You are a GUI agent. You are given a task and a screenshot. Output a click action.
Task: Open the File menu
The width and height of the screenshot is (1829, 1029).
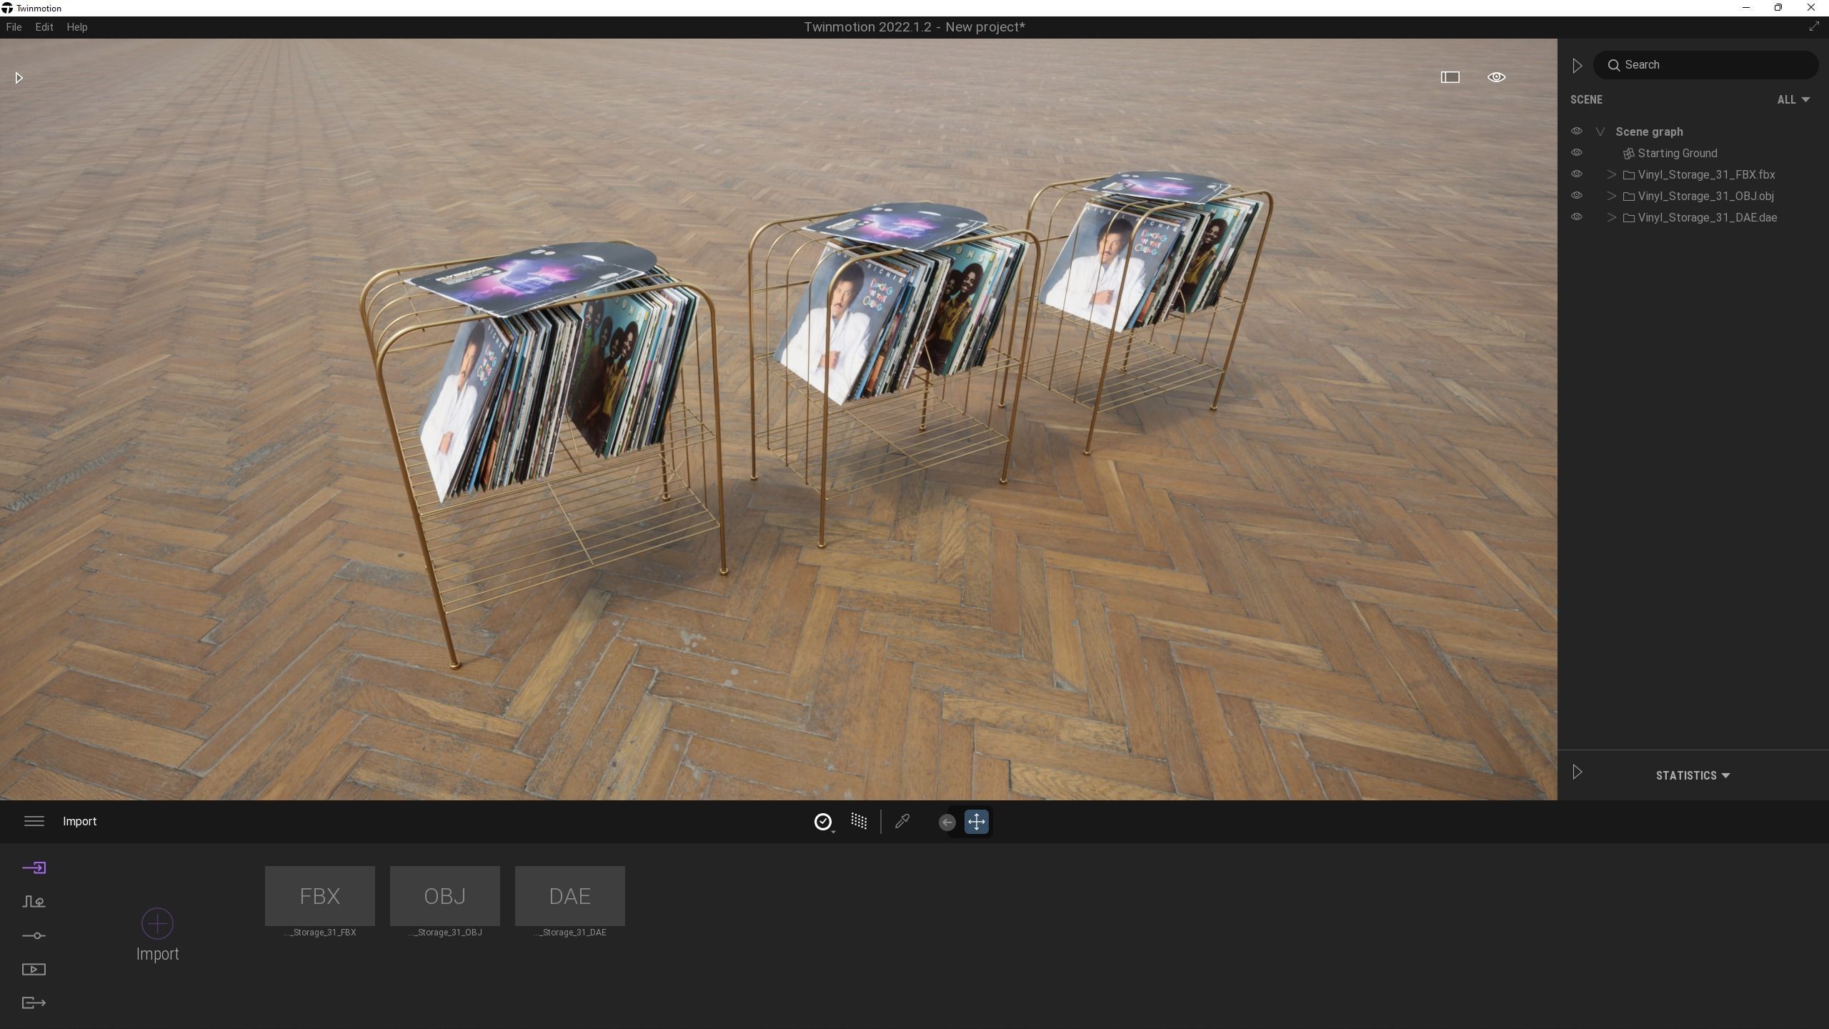(14, 27)
